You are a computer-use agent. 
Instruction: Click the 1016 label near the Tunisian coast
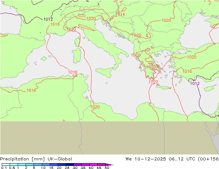coord(73,72)
